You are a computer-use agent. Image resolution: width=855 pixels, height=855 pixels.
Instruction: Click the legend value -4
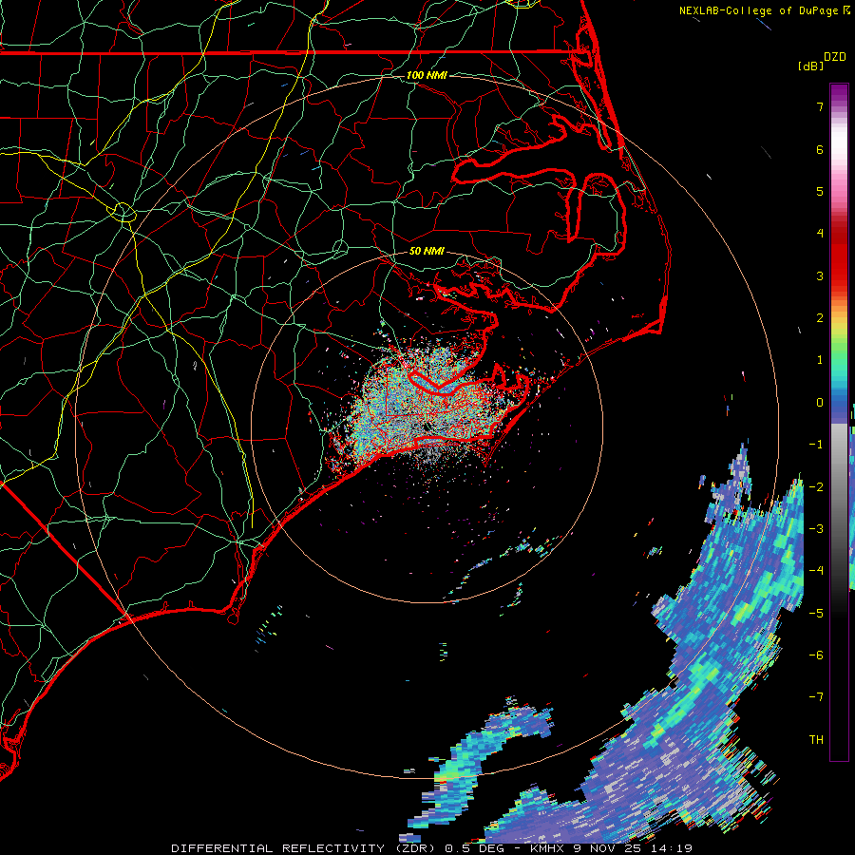tap(816, 571)
